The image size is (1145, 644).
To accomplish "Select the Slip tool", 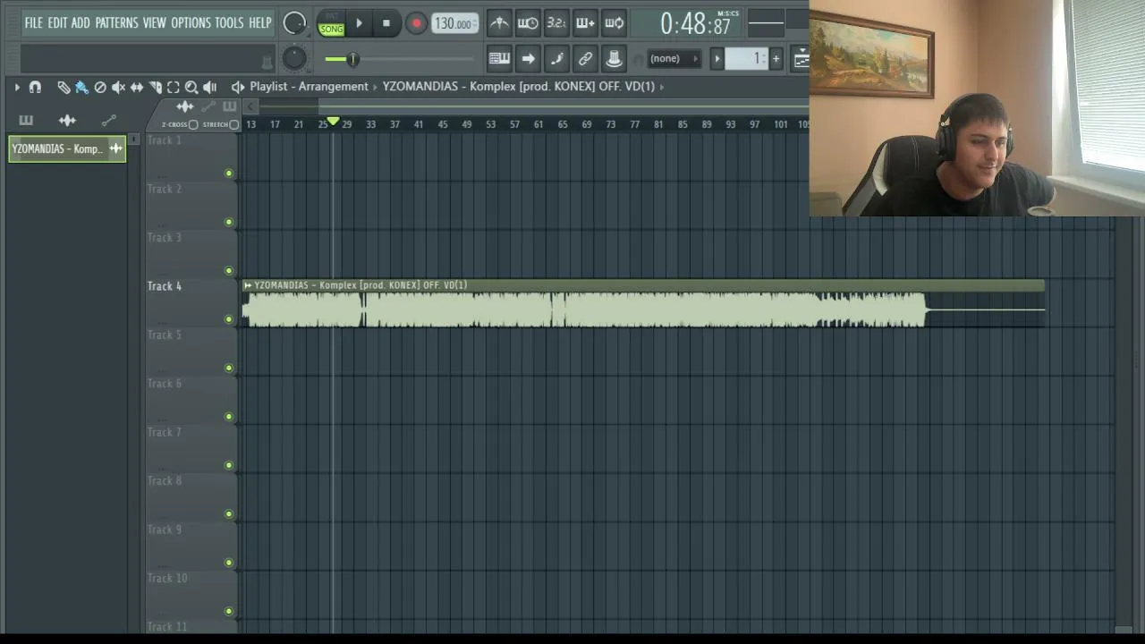I will pyautogui.click(x=137, y=87).
